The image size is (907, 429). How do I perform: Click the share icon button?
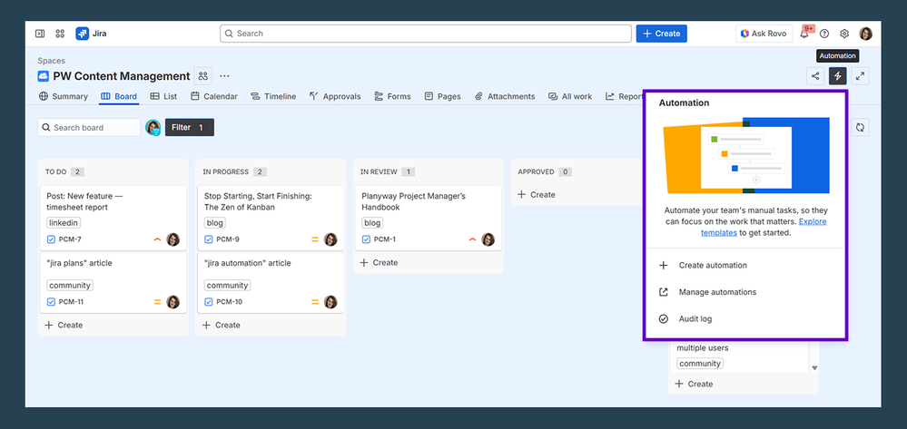815,76
